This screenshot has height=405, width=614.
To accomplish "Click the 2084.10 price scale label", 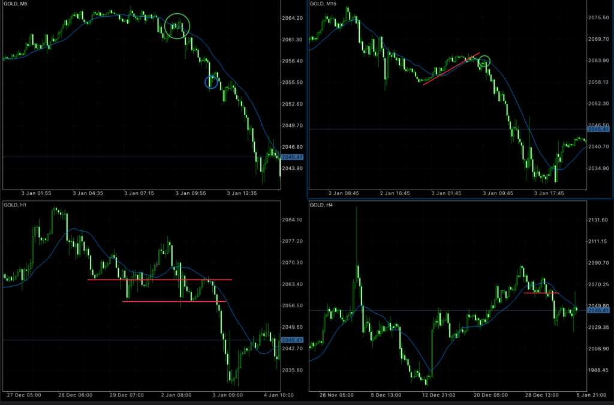I will (292, 220).
